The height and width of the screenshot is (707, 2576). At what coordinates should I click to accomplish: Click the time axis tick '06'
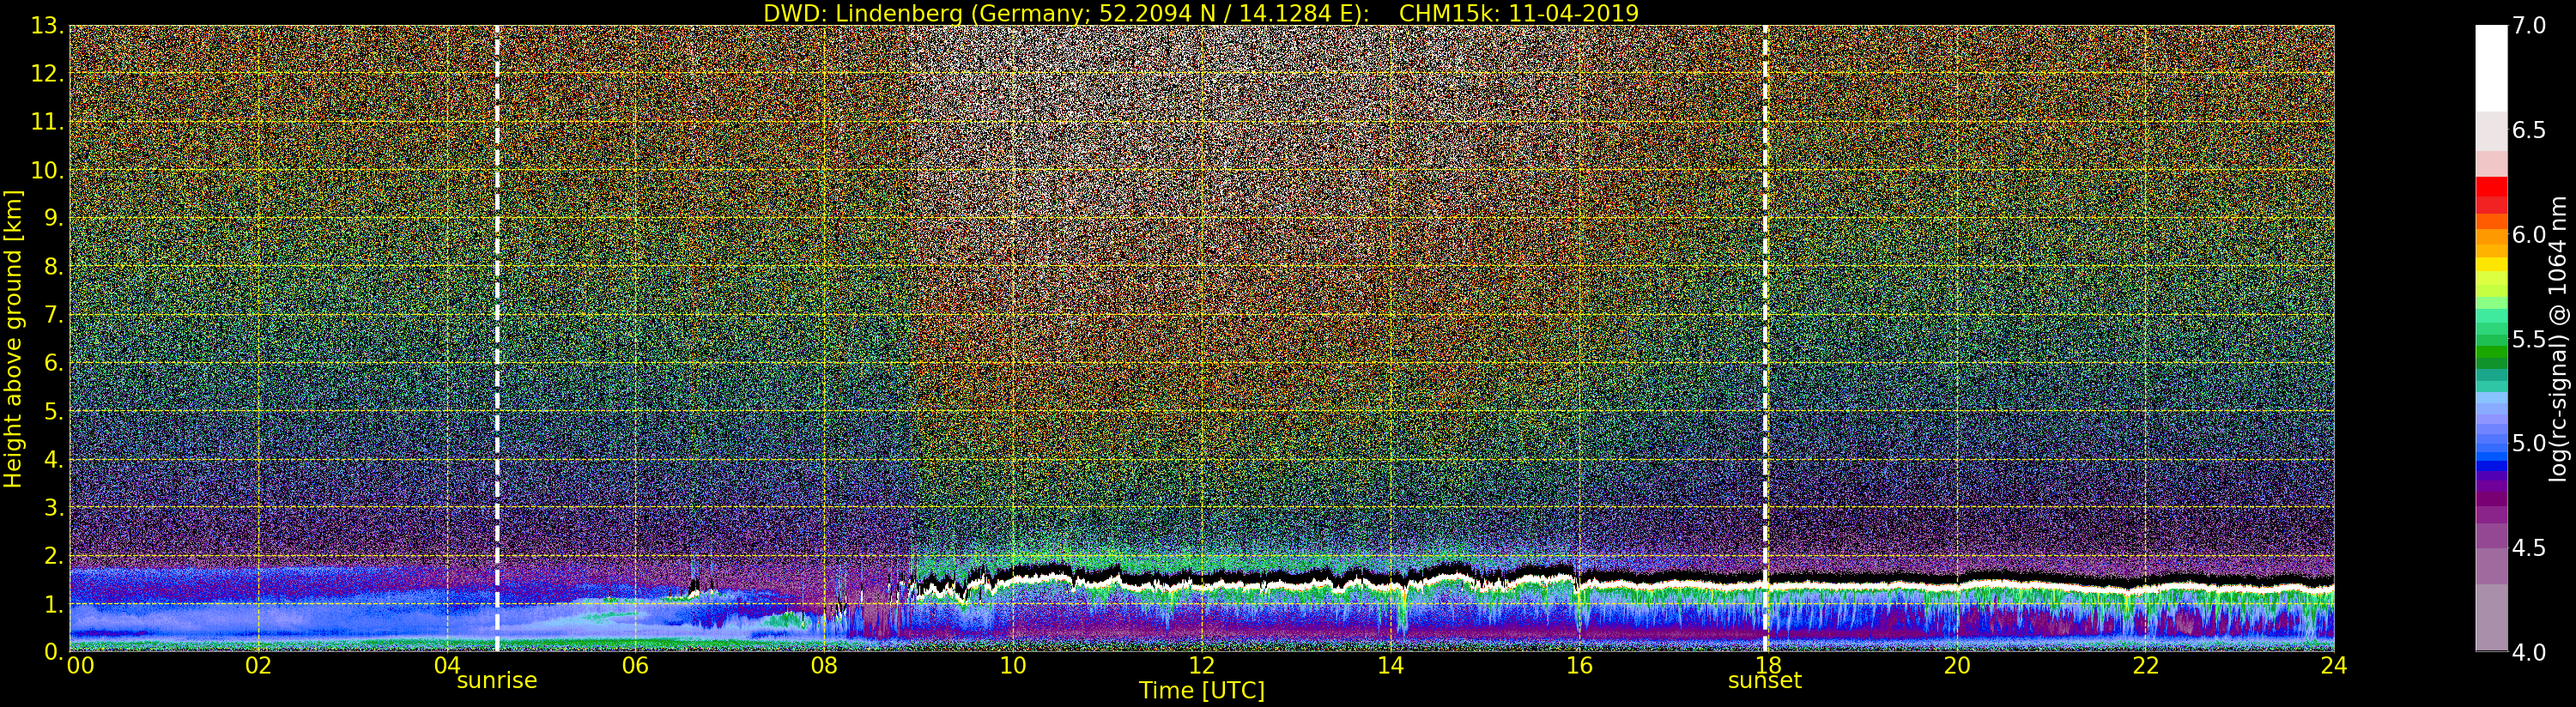(635, 666)
